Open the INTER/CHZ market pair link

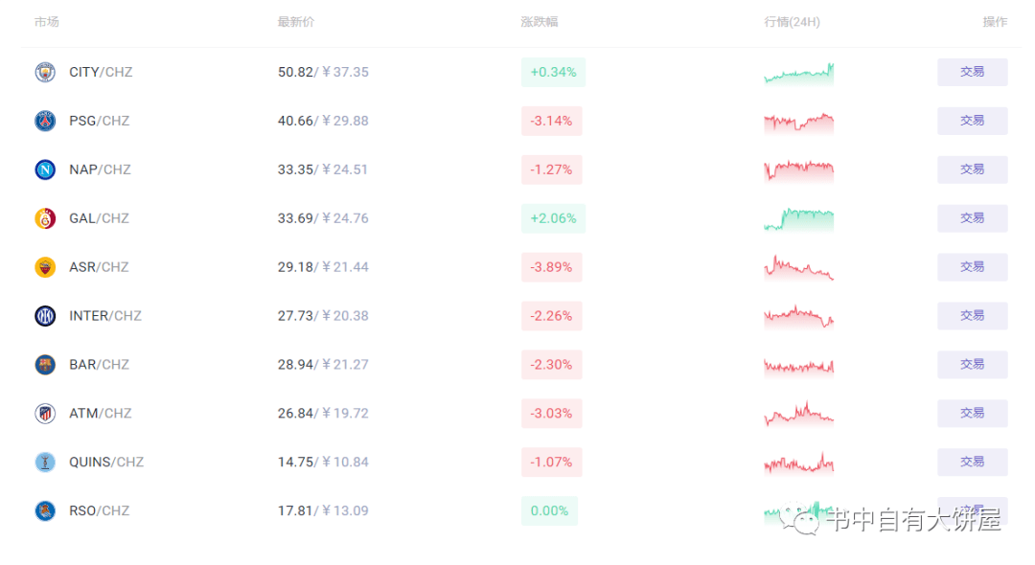coord(105,316)
